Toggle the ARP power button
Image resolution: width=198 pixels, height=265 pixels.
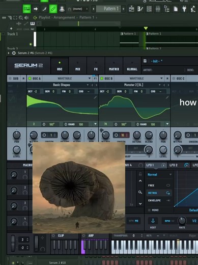[83, 235]
